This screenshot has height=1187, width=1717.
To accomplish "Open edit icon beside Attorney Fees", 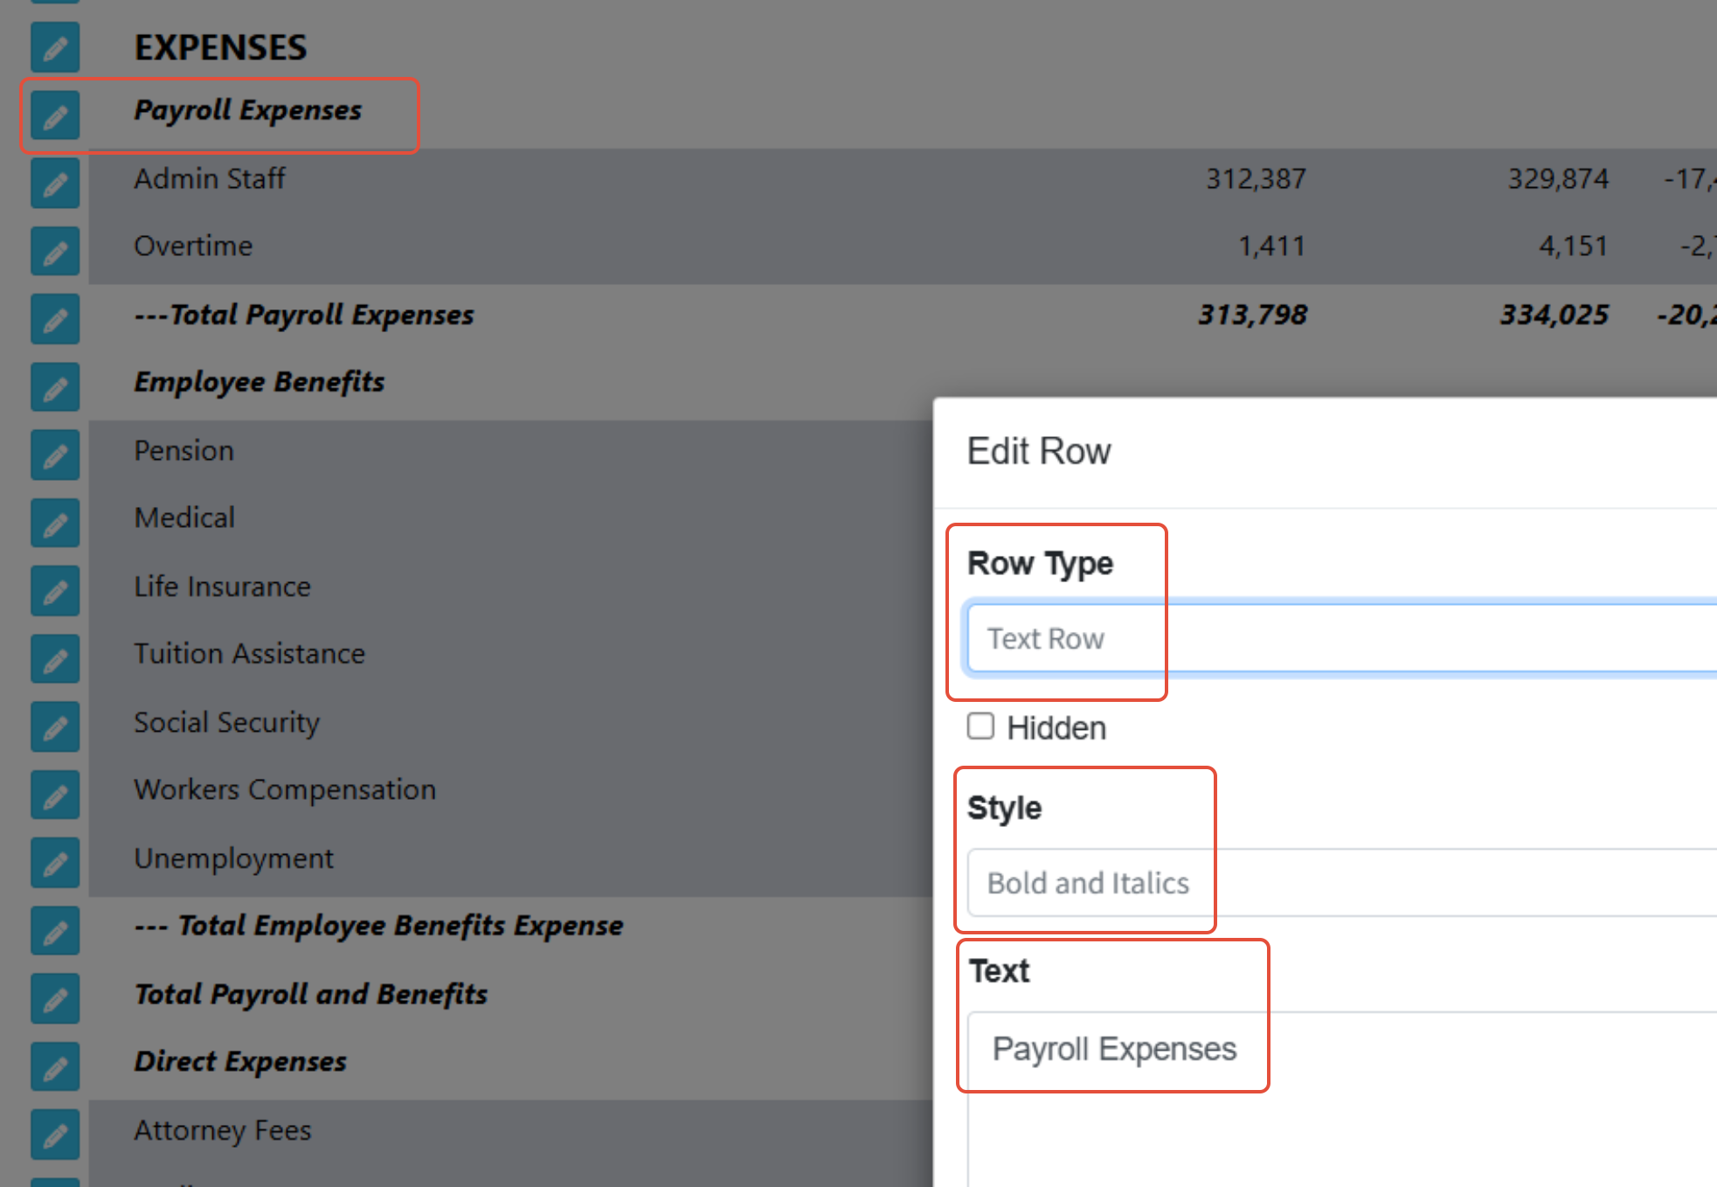I will pyautogui.click(x=55, y=1135).
